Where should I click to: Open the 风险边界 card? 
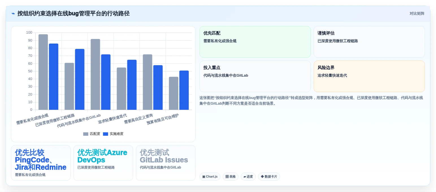coord(369,76)
